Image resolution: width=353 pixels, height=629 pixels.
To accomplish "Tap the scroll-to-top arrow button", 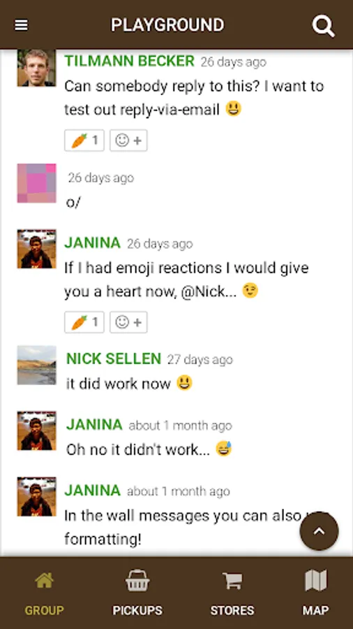I will (x=319, y=530).
